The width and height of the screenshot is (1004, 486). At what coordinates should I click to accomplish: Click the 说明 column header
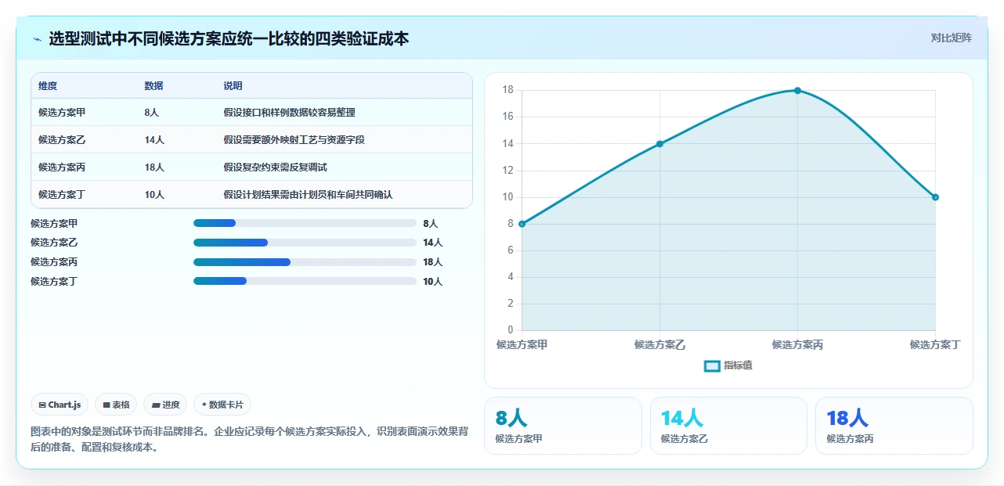click(233, 86)
